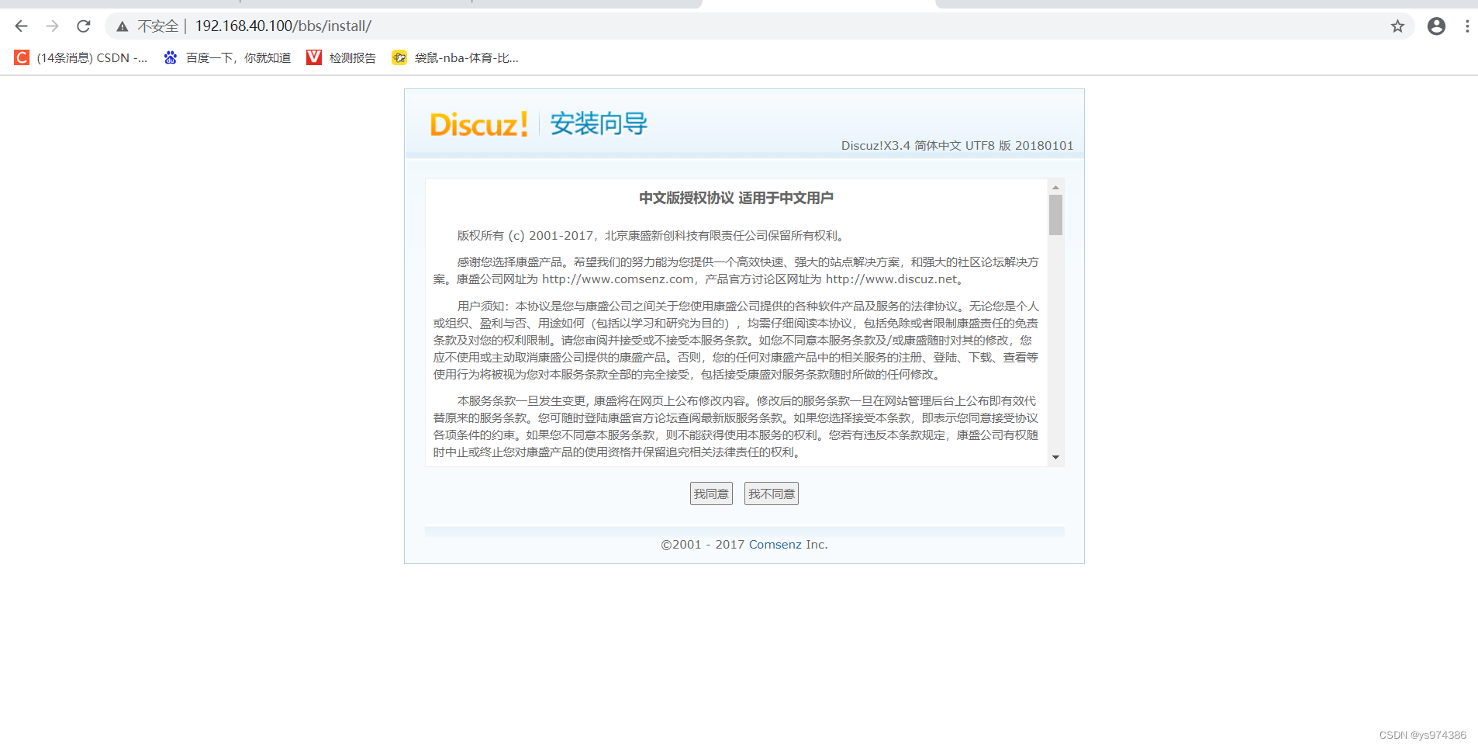Open the Comsenz footer link

[775, 545]
